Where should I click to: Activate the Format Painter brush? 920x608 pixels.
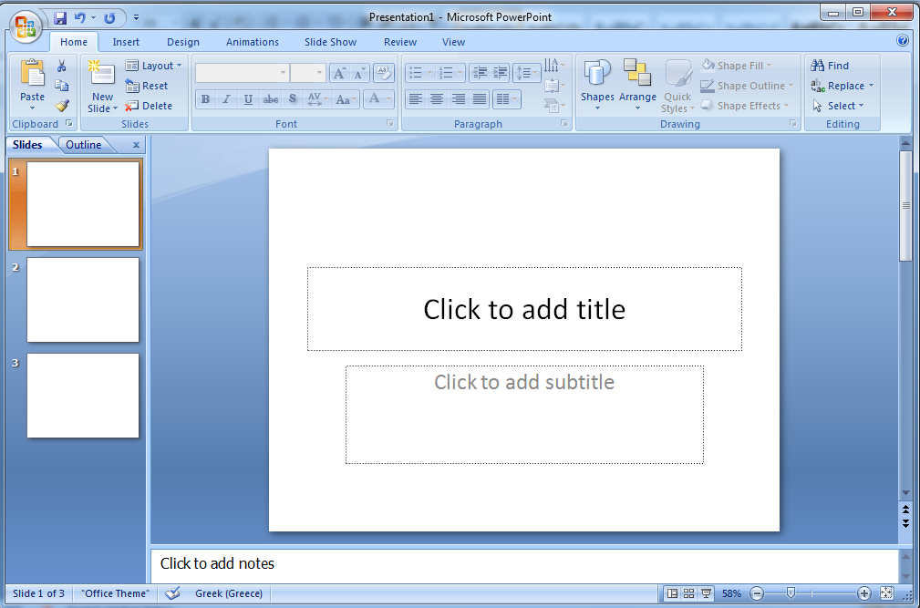62,106
